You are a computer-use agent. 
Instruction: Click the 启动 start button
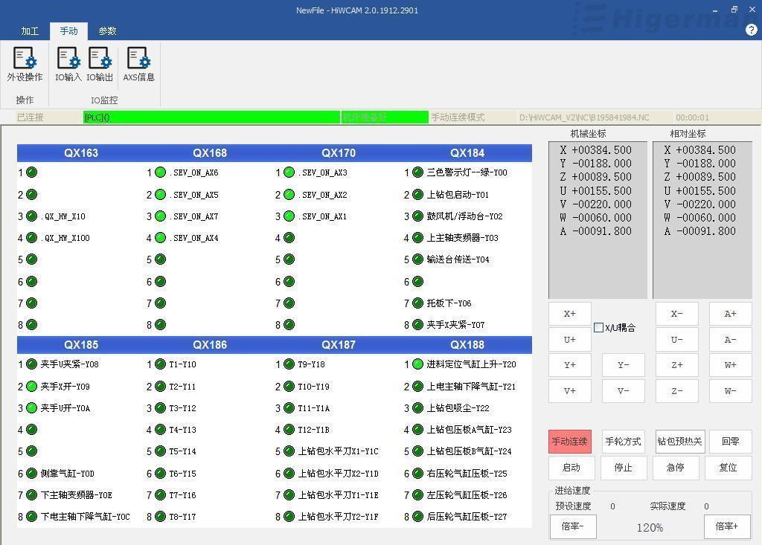[571, 468]
